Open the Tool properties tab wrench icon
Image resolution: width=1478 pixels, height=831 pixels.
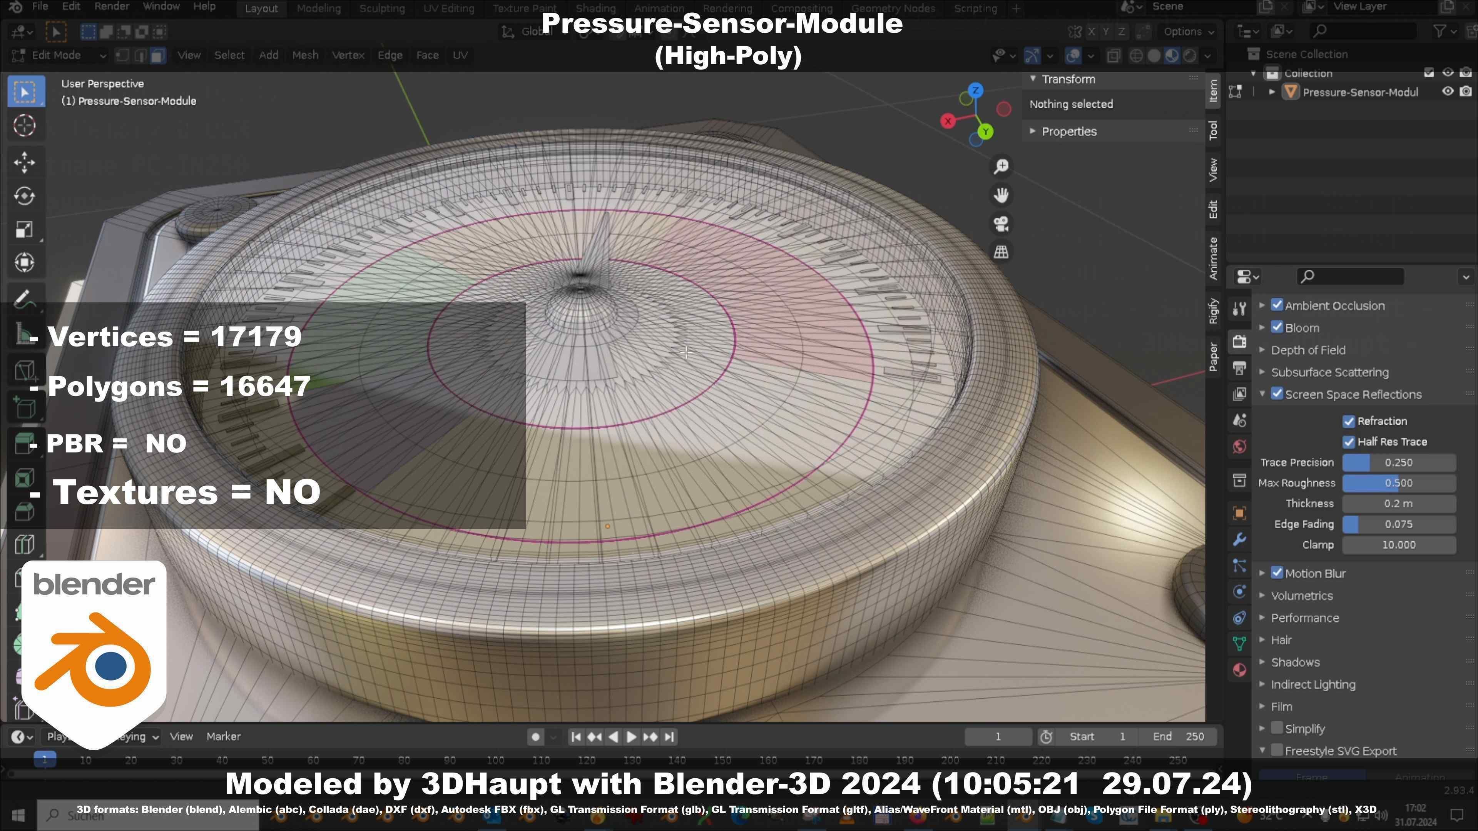[x=1239, y=309]
